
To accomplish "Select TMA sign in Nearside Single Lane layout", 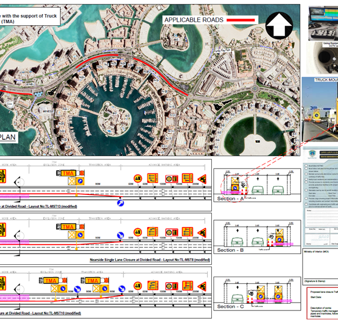I will [69, 226].
